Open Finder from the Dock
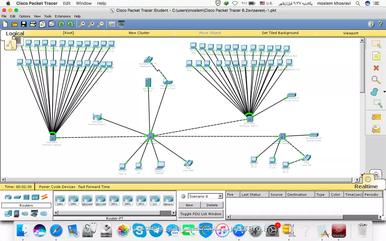The image size is (386, 241). pyautogui.click(x=23, y=230)
